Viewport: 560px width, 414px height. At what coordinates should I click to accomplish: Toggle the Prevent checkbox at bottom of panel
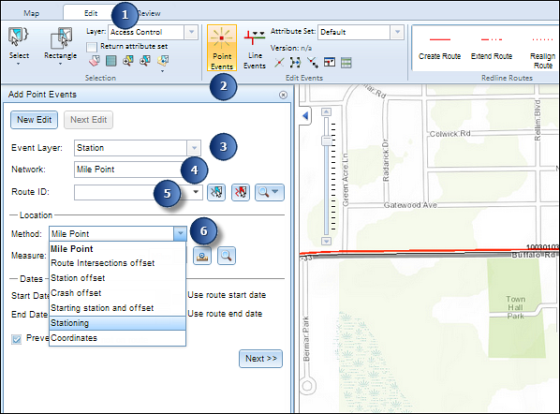pyautogui.click(x=17, y=339)
